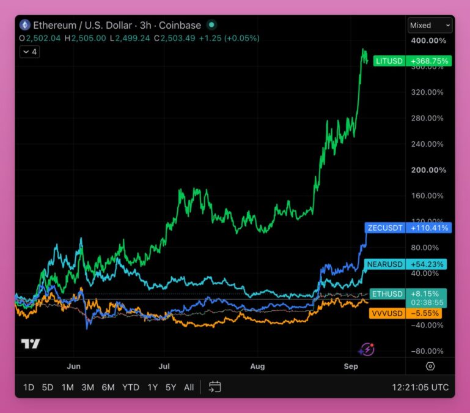Click the +110.41% value tag
This screenshot has width=470, height=413.
(429, 228)
